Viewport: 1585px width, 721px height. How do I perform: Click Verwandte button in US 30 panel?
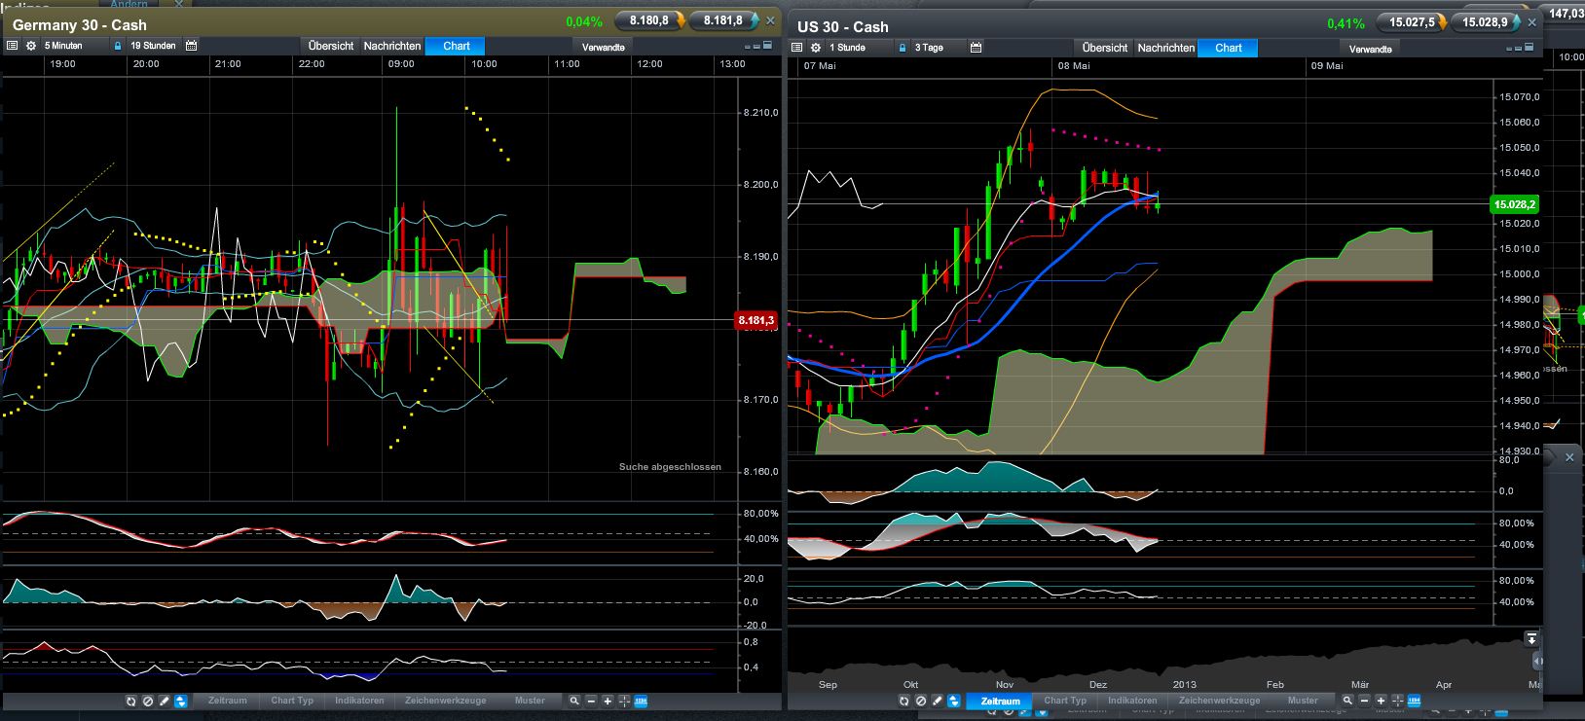click(x=1371, y=49)
